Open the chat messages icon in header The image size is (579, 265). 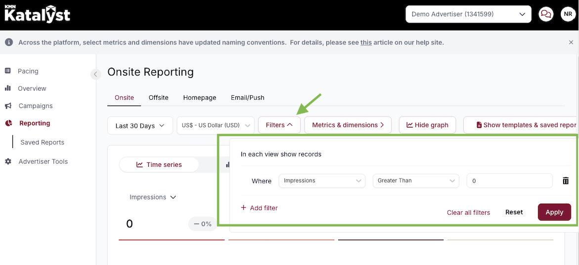click(x=545, y=14)
